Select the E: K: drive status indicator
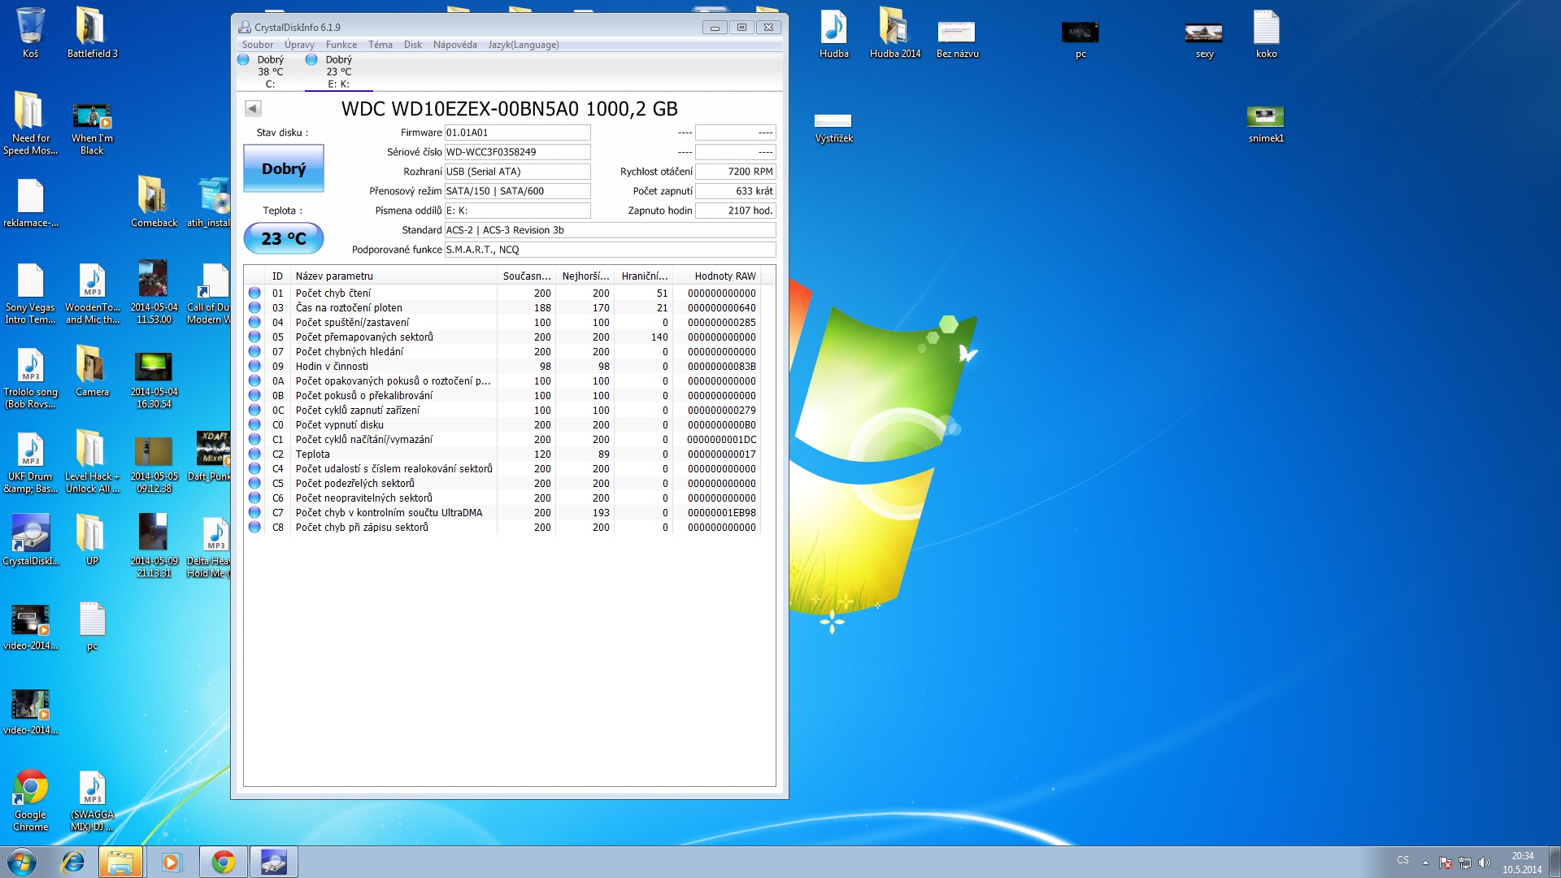1561x878 pixels. point(338,72)
